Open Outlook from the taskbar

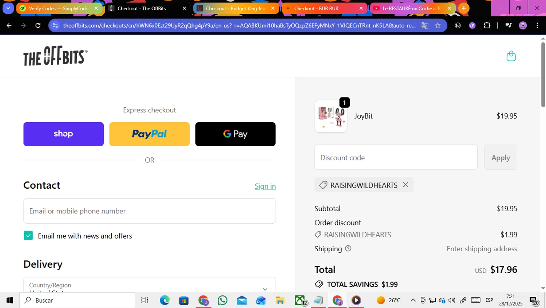(x=261, y=300)
